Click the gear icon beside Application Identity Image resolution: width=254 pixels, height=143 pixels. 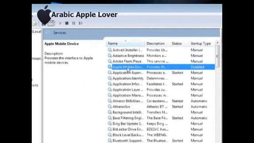110,78
